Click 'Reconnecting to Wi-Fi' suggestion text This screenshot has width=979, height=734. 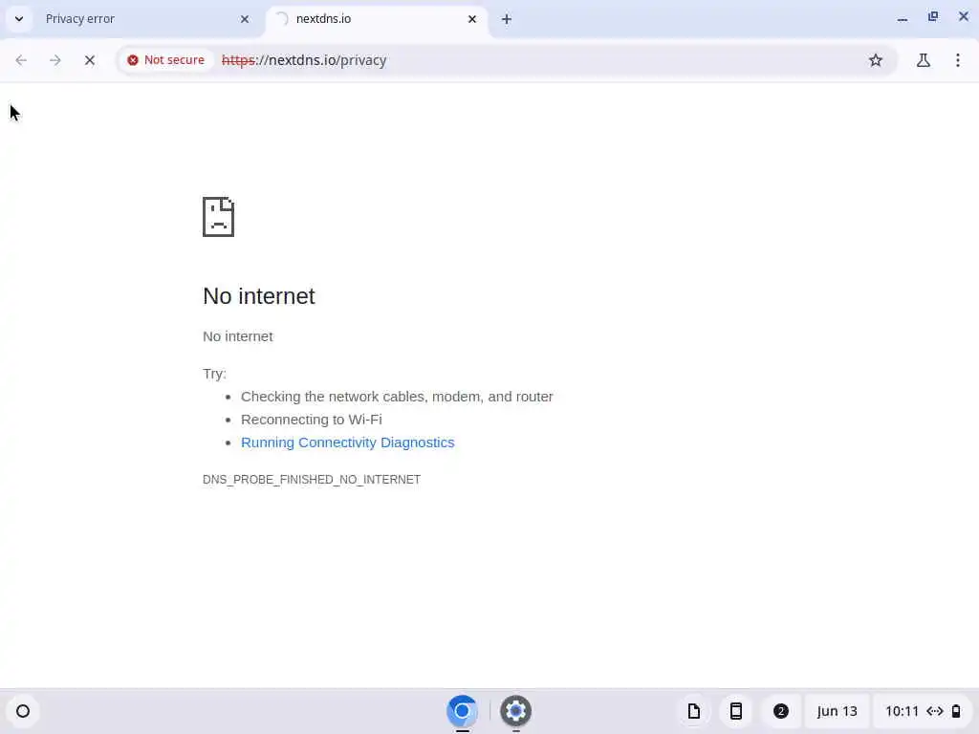tap(312, 420)
